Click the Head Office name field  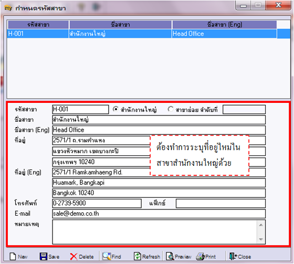tap(159, 130)
